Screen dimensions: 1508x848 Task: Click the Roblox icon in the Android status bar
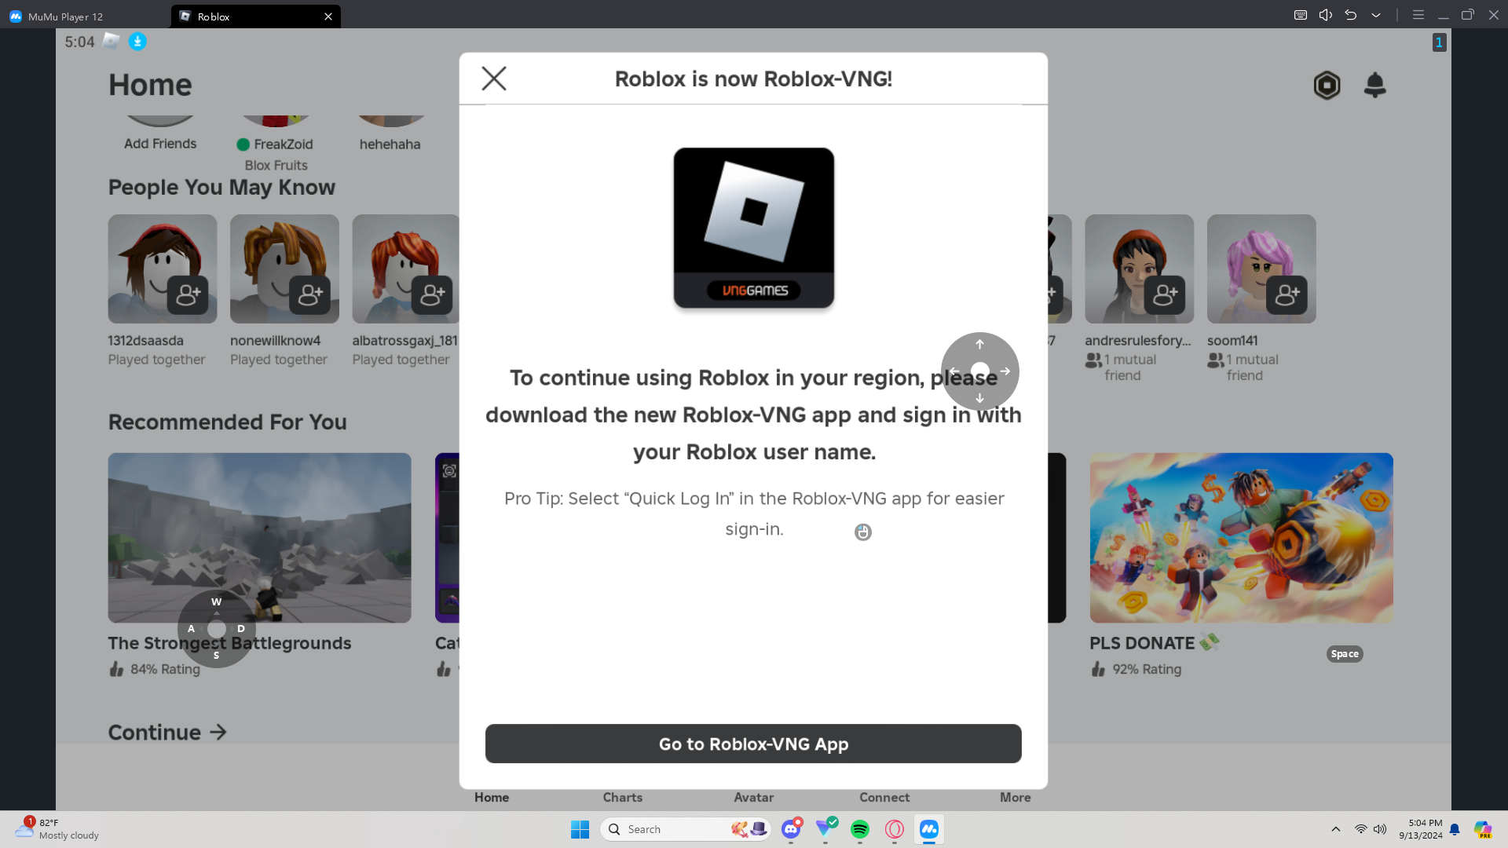click(112, 42)
